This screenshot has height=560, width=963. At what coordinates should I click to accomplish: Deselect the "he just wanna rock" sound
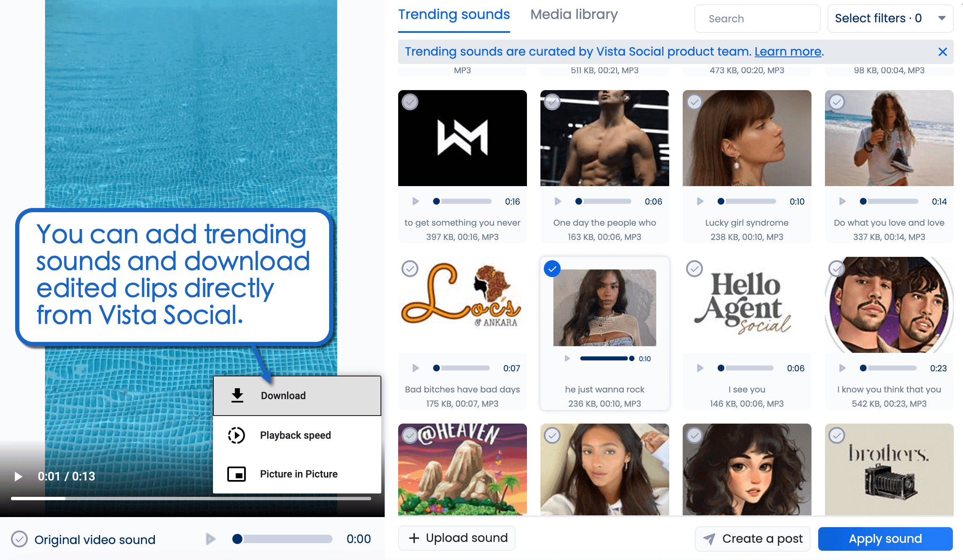pos(552,269)
